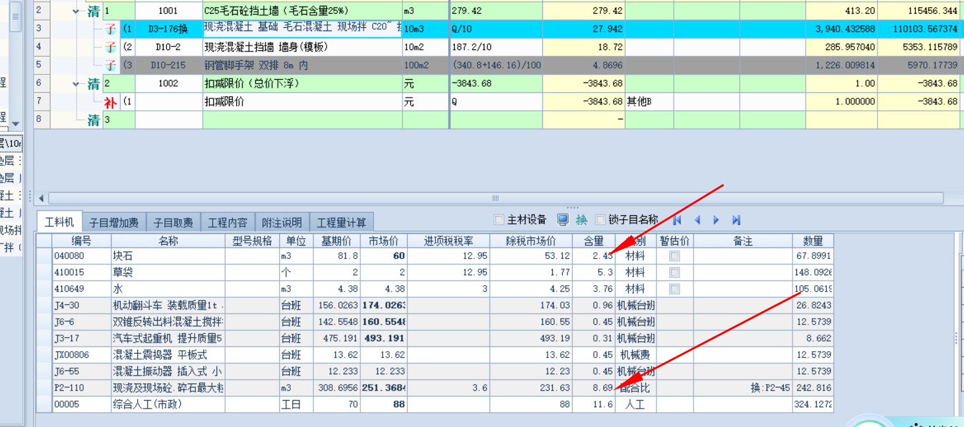
Task: Click the horizontal scrollbar left arrow
Action: coord(40,197)
